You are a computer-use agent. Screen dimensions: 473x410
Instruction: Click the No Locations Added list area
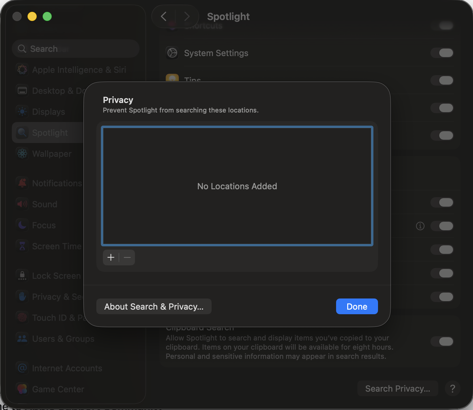pos(237,186)
